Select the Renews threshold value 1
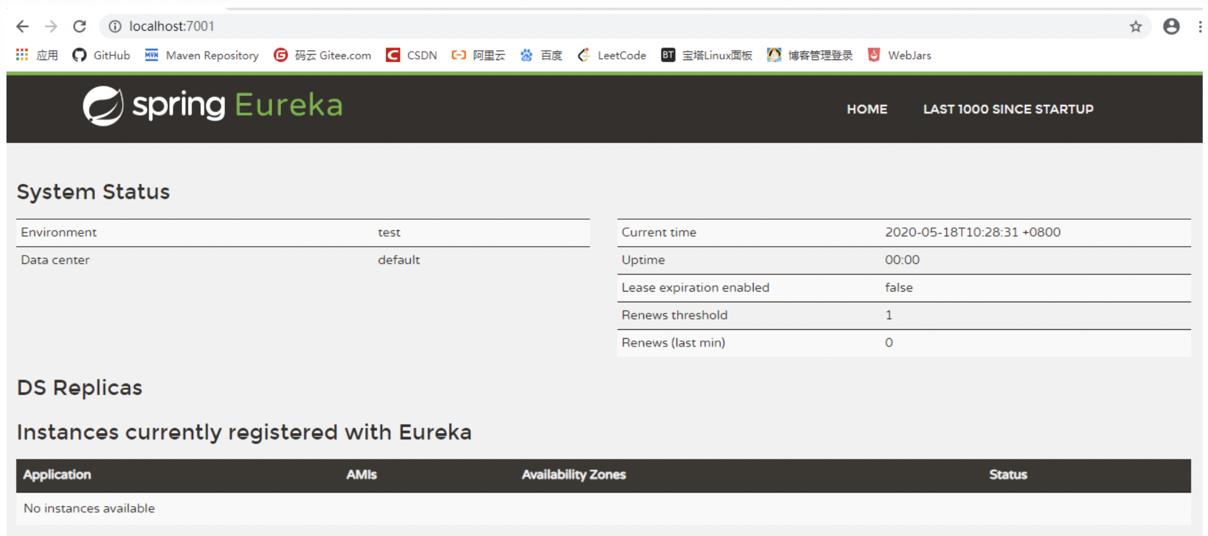The height and width of the screenshot is (536, 1208). 889,315
